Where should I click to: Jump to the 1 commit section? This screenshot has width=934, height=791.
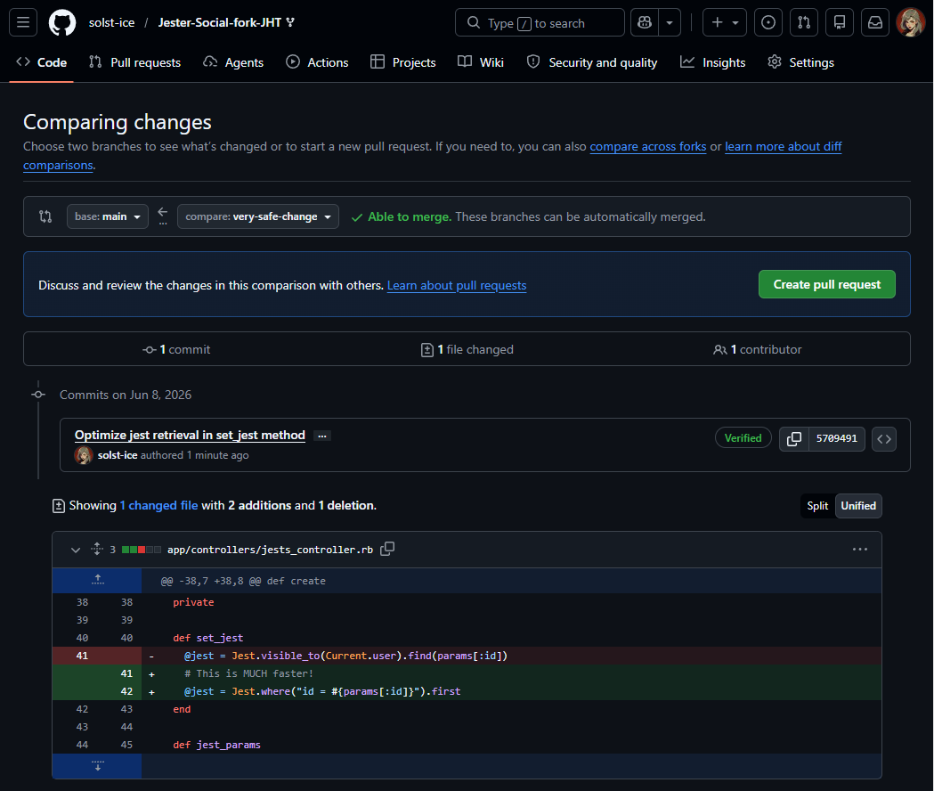[x=176, y=350]
